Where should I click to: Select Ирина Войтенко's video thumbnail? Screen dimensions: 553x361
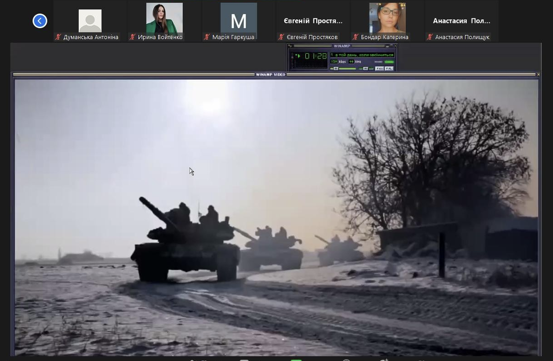164,18
